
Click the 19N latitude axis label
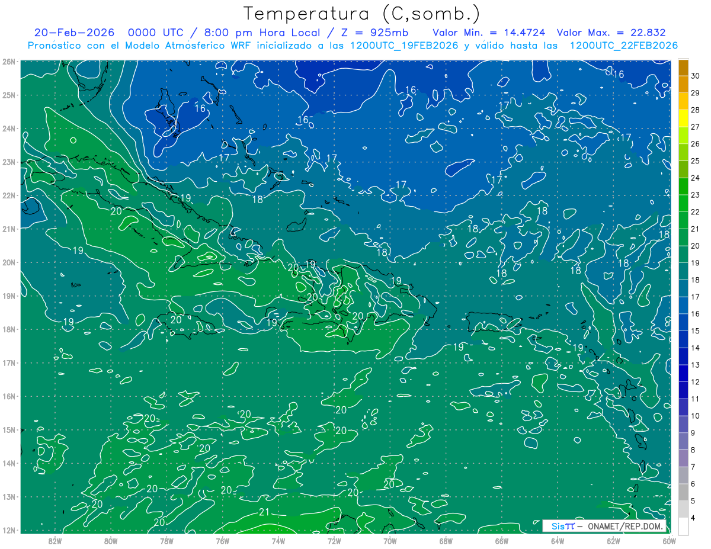(9, 296)
